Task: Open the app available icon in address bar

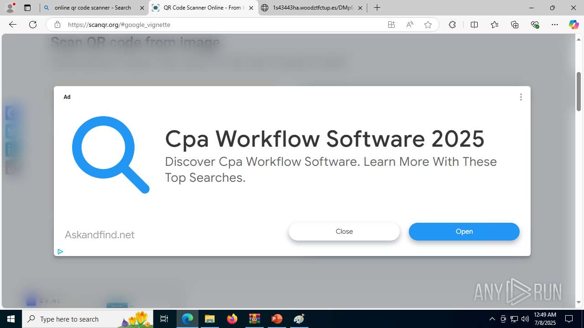Action: tap(391, 25)
